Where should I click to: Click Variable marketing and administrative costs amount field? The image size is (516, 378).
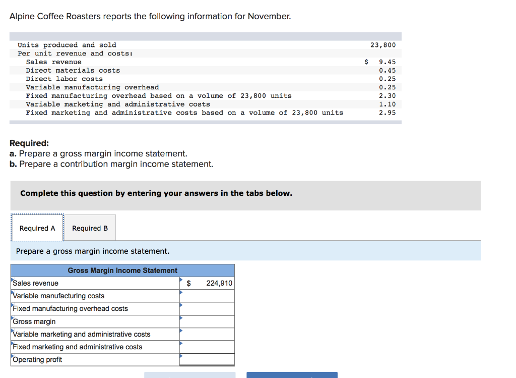207,334
